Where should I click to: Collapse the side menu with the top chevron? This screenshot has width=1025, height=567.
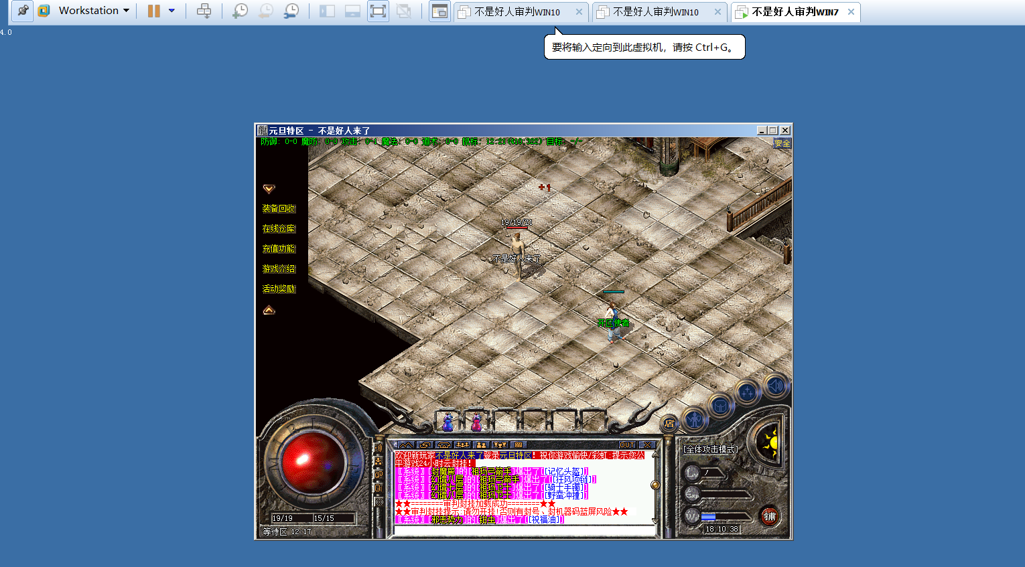click(x=269, y=189)
